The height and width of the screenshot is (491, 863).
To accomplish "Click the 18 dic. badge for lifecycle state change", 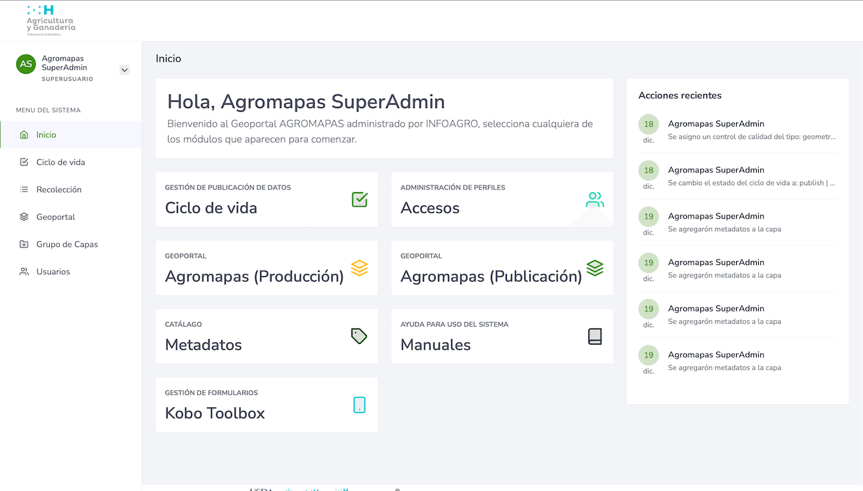I will (649, 170).
